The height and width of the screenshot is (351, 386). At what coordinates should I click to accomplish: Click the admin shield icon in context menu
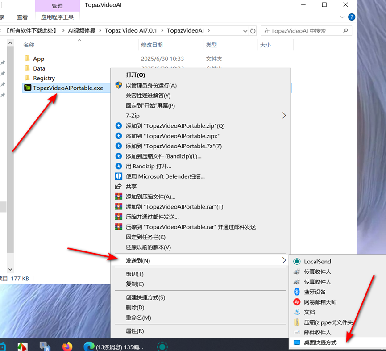pos(119,85)
